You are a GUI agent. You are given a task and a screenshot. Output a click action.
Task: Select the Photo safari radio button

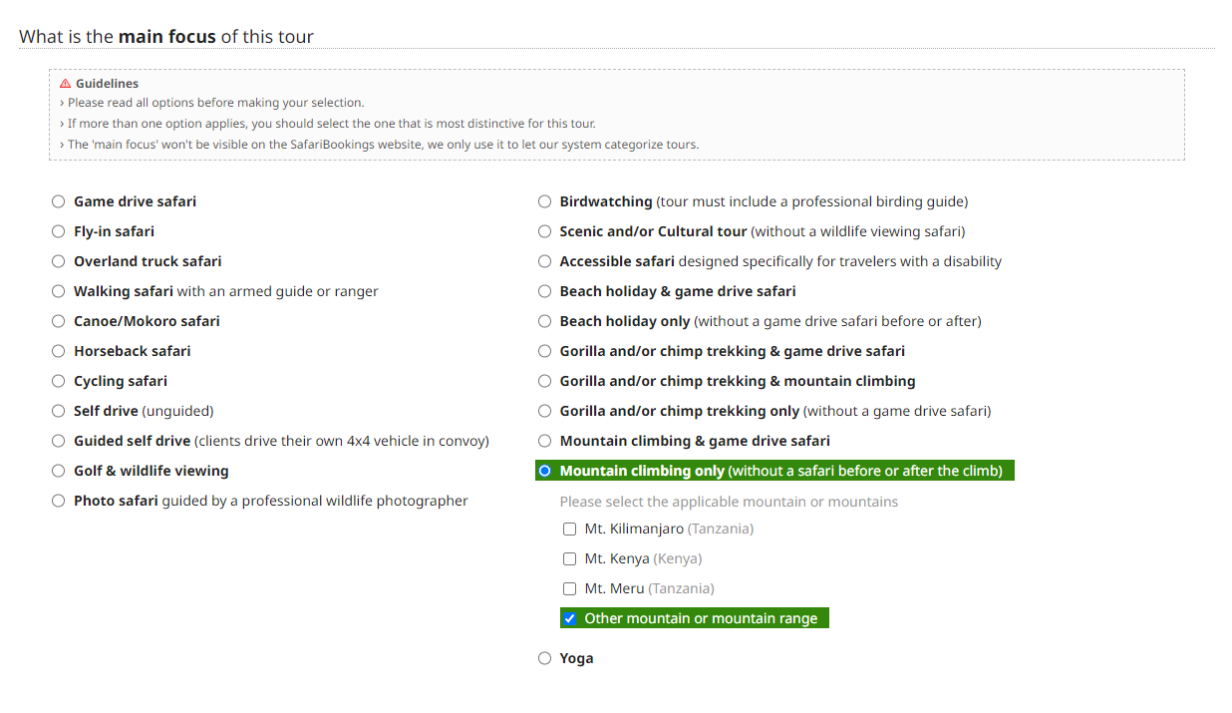(x=59, y=501)
